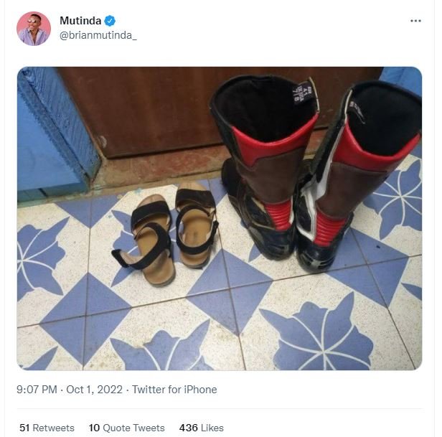Image resolution: width=442 pixels, height=437 pixels.
Task: Open the Twitter for iPhone source link
Action: tap(174, 390)
